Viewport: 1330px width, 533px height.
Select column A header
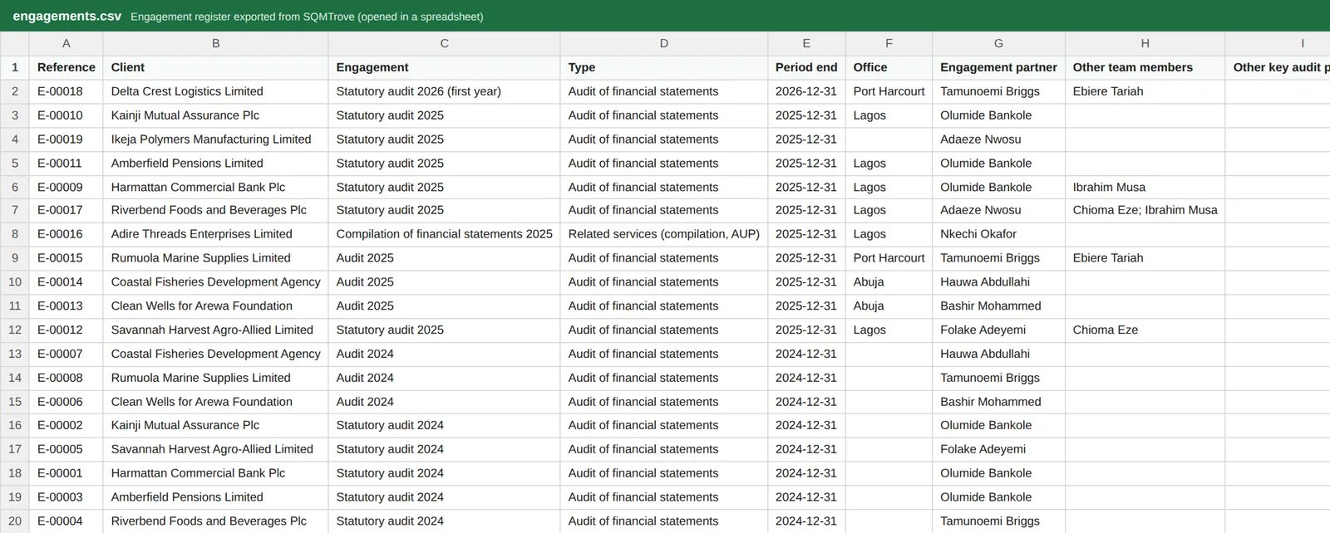[66, 43]
